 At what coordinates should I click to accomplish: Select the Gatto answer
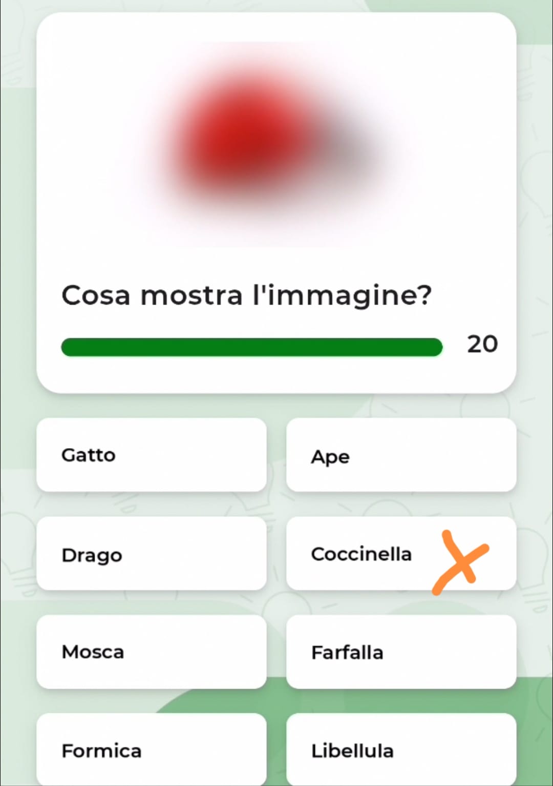151,455
